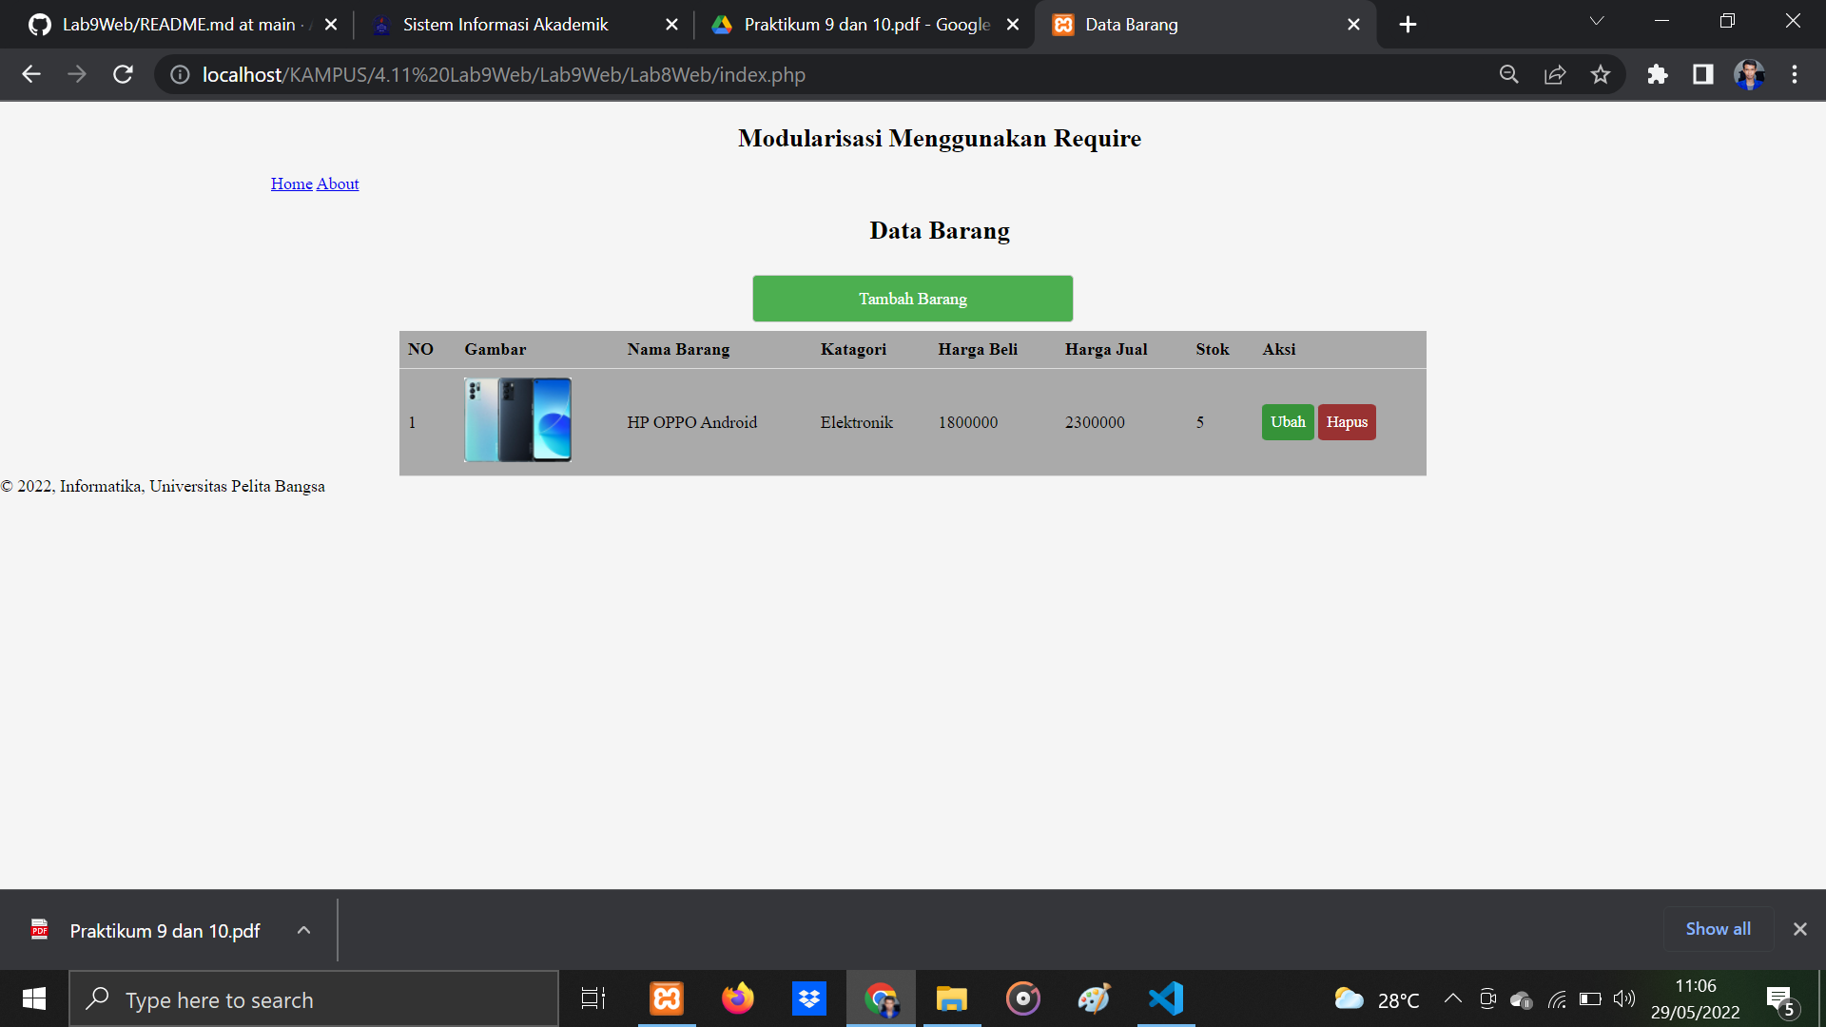This screenshot has height=1027, width=1826.
Task: Expand the downloaded PDF options chevron
Action: click(303, 930)
